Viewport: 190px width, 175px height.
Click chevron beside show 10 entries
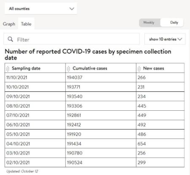pos(180,39)
